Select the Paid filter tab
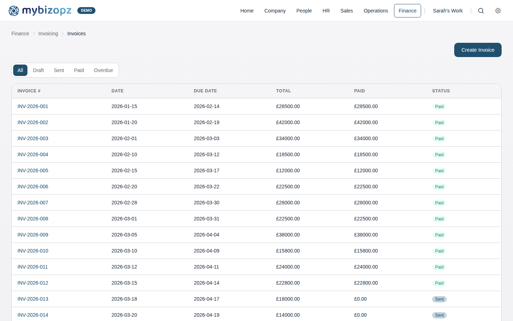 79,70
